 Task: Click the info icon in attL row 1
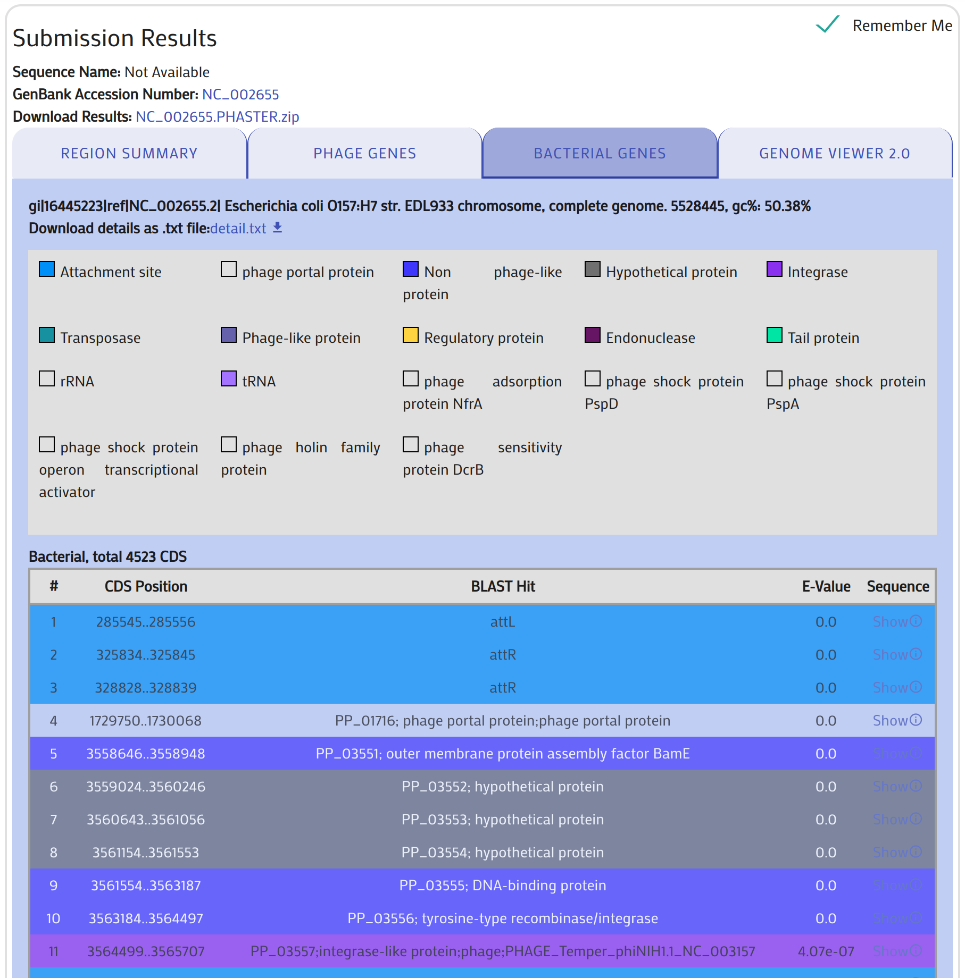click(916, 621)
